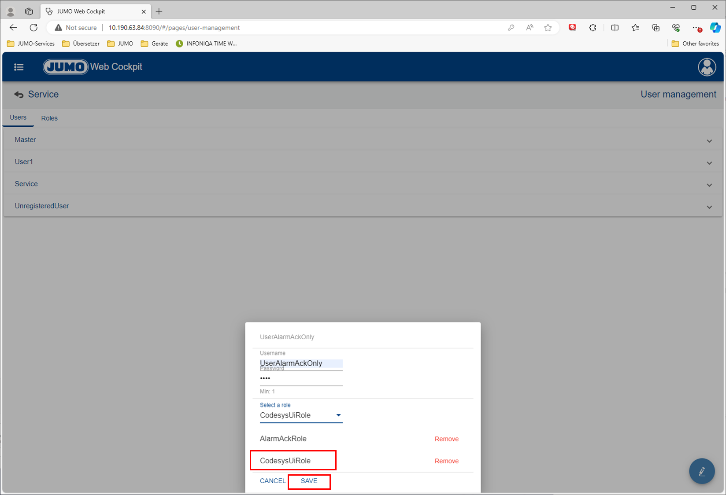Remove the CodesysUiRole from user
Viewport: 726px width, 495px height.
[x=446, y=461]
